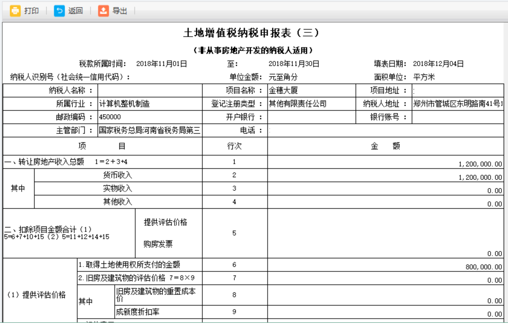The width and height of the screenshot is (508, 326).
Task: Click the orange export icon
Action: coord(104,11)
